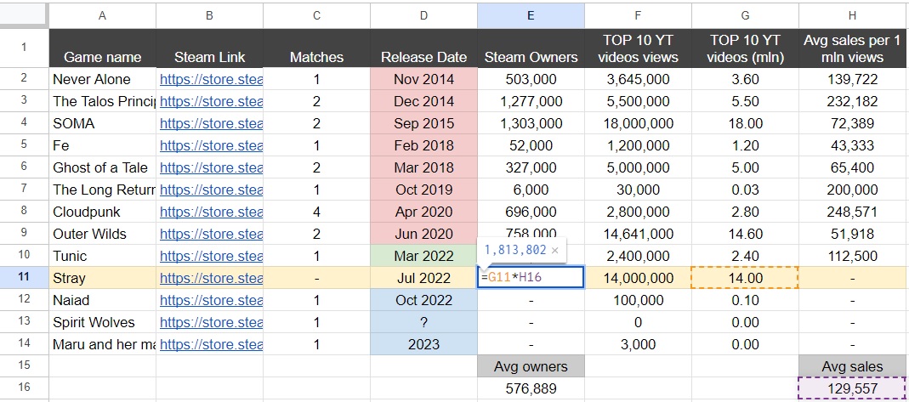Viewport: 909px width, 402px height.
Task: Open The Talos Principle Steam link
Action: pyautogui.click(x=211, y=101)
